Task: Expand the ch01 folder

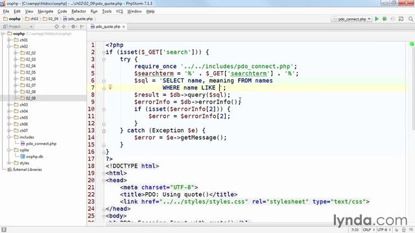Action: click(9, 40)
